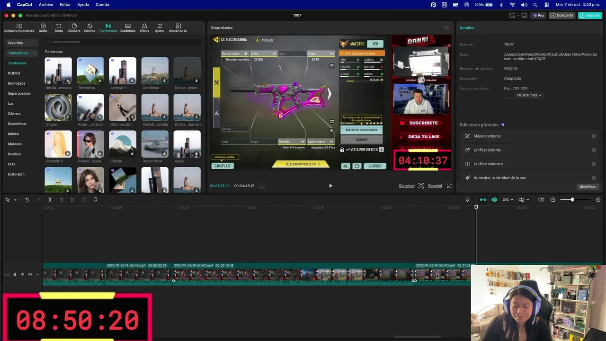The image size is (606, 341).
Task: Select the Capas transition thumbnail
Action: click(x=58, y=108)
